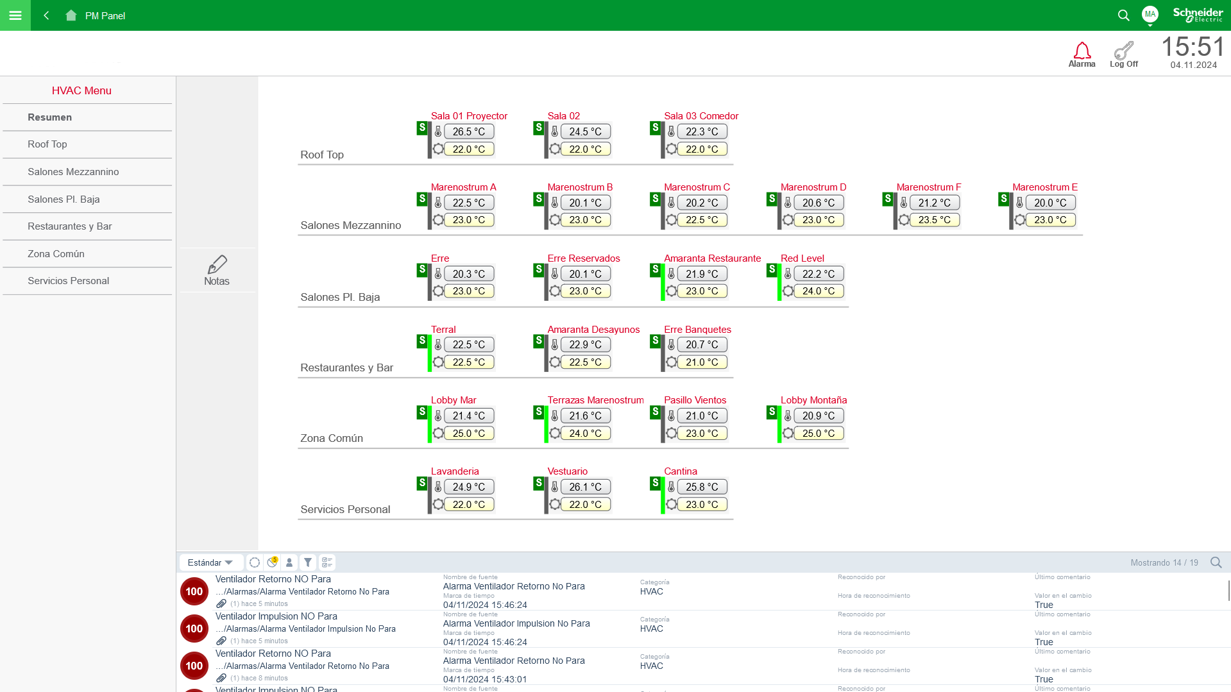The image size is (1231, 692).
Task: Click the search magnifier in the alarm toolbar
Action: (1216, 562)
